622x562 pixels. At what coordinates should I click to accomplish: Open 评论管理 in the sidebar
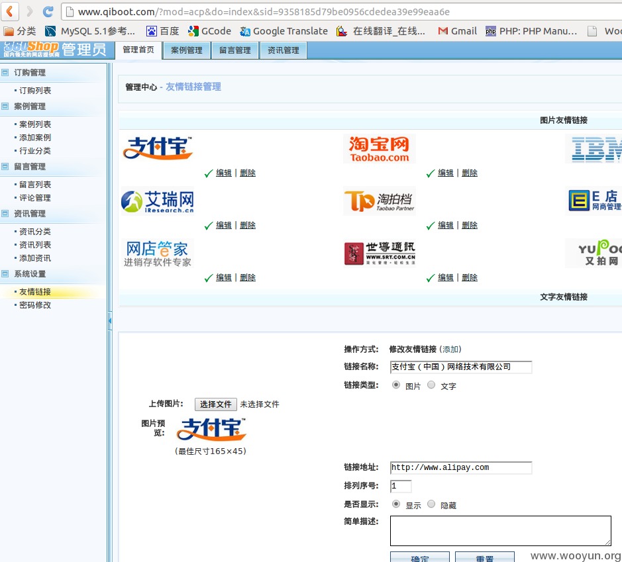[35, 198]
